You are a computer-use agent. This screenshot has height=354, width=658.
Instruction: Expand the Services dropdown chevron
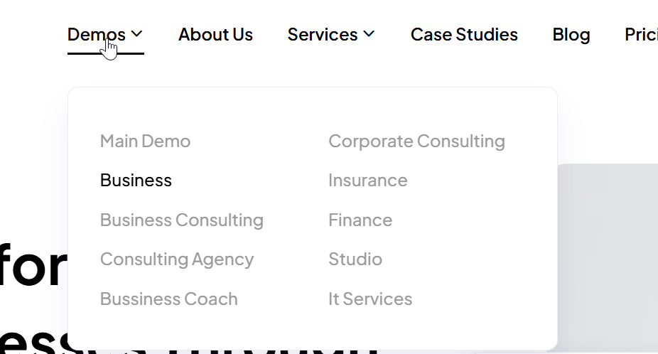click(x=369, y=34)
